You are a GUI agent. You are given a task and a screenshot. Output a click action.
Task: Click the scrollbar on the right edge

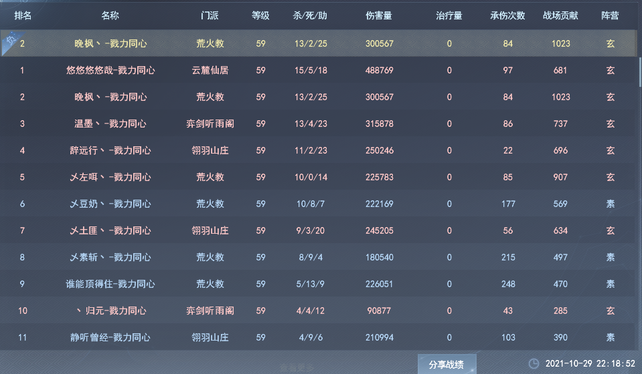(x=639, y=67)
